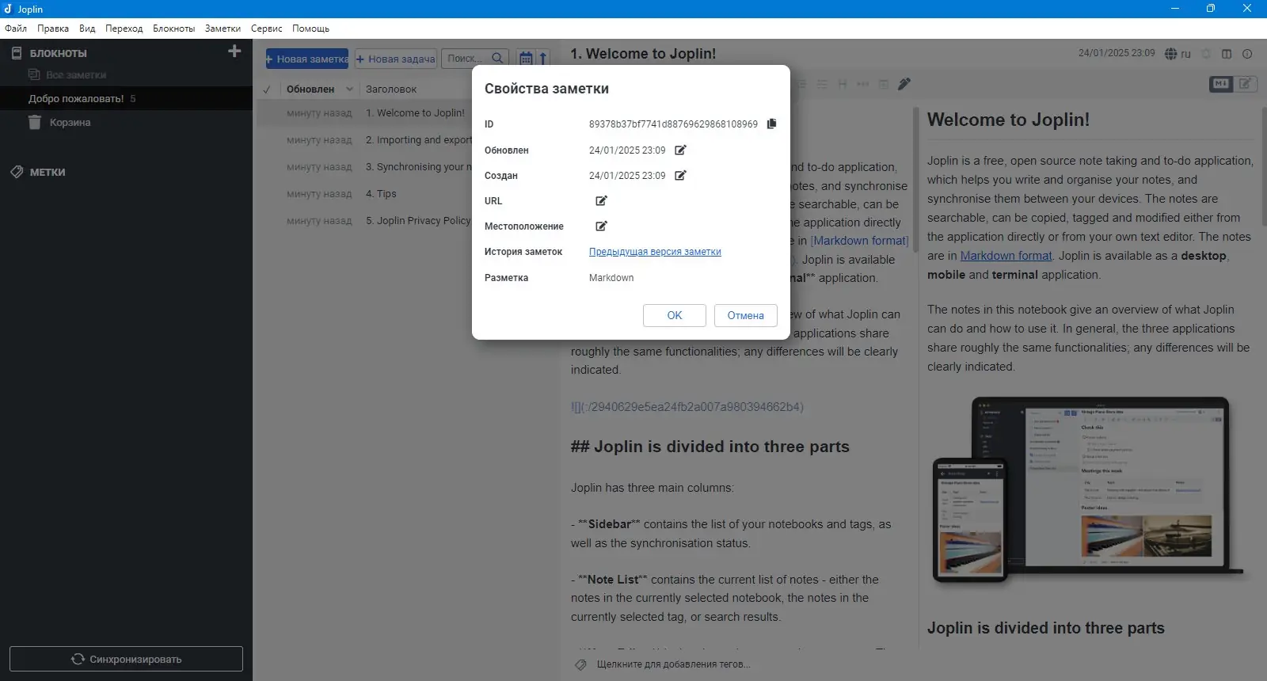Click the note ID value text
Viewport: 1267px width, 681px height.
tap(673, 124)
